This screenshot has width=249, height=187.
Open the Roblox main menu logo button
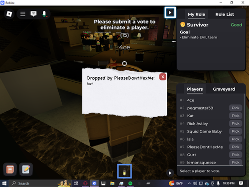(x=9, y=14)
